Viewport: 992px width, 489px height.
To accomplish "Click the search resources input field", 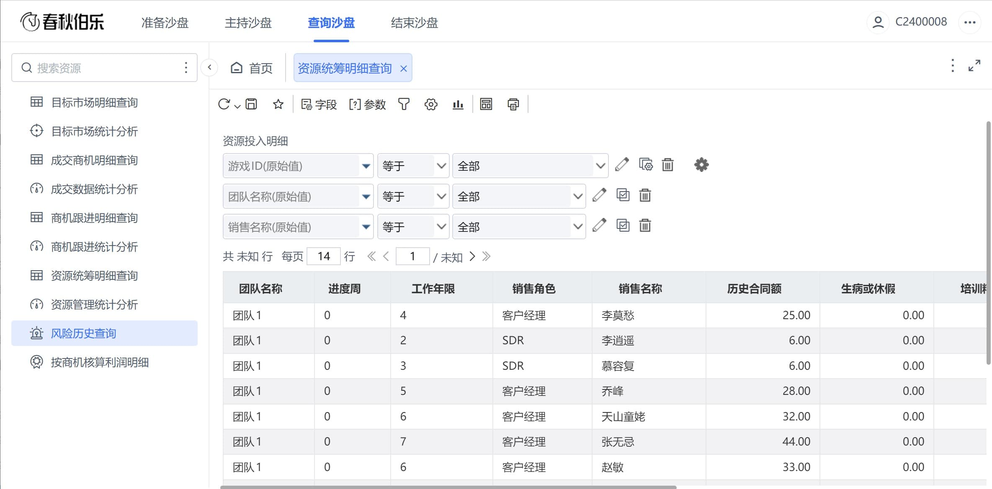I will (x=104, y=67).
